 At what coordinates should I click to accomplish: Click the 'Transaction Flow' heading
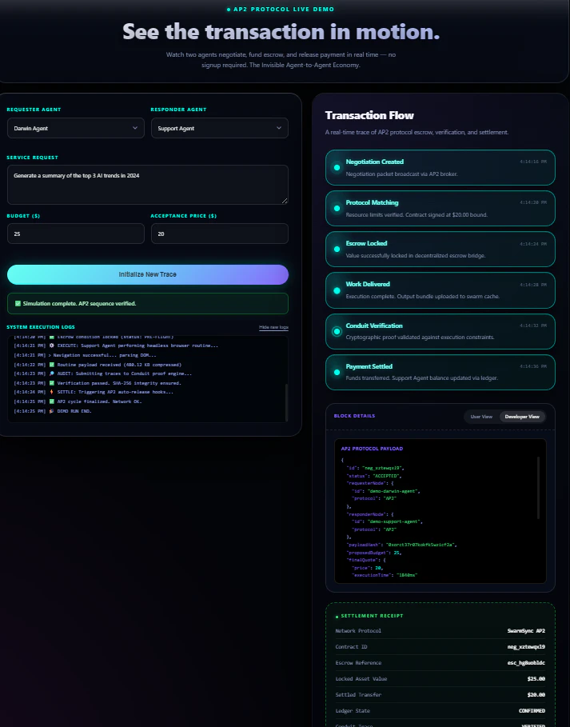click(x=369, y=115)
